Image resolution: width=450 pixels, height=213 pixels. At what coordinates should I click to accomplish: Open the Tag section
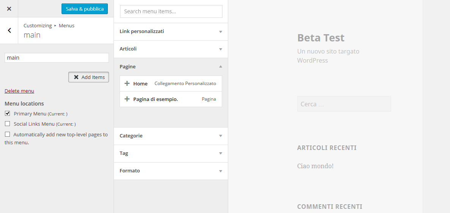[220, 153]
